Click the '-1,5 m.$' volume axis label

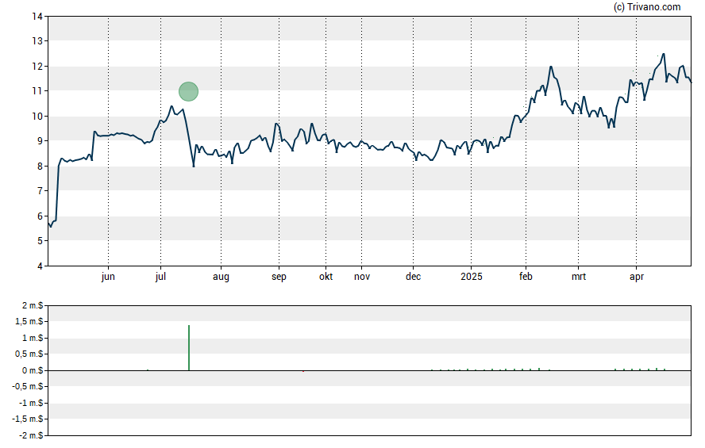tap(28, 419)
